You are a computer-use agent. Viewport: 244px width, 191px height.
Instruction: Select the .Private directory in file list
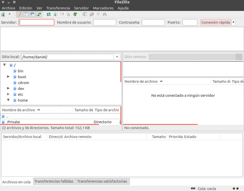click(x=13, y=122)
